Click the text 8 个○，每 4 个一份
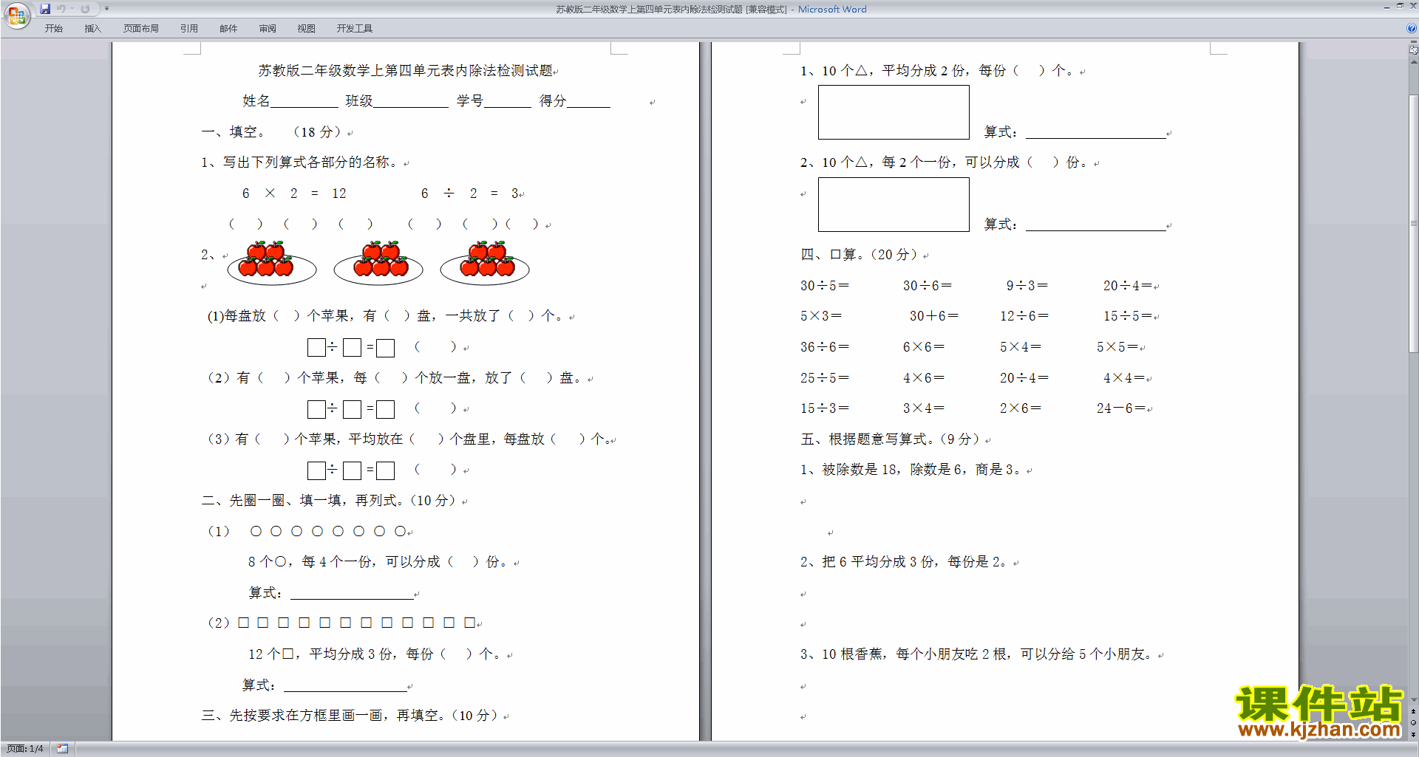The height and width of the screenshot is (757, 1419). coord(378,562)
